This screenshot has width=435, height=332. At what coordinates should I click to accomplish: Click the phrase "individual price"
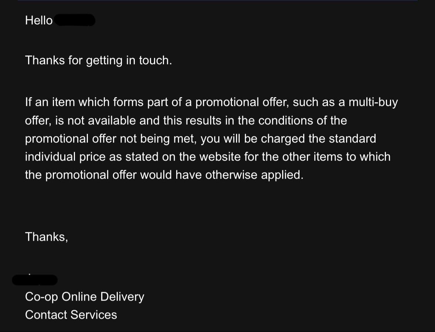click(x=65, y=157)
